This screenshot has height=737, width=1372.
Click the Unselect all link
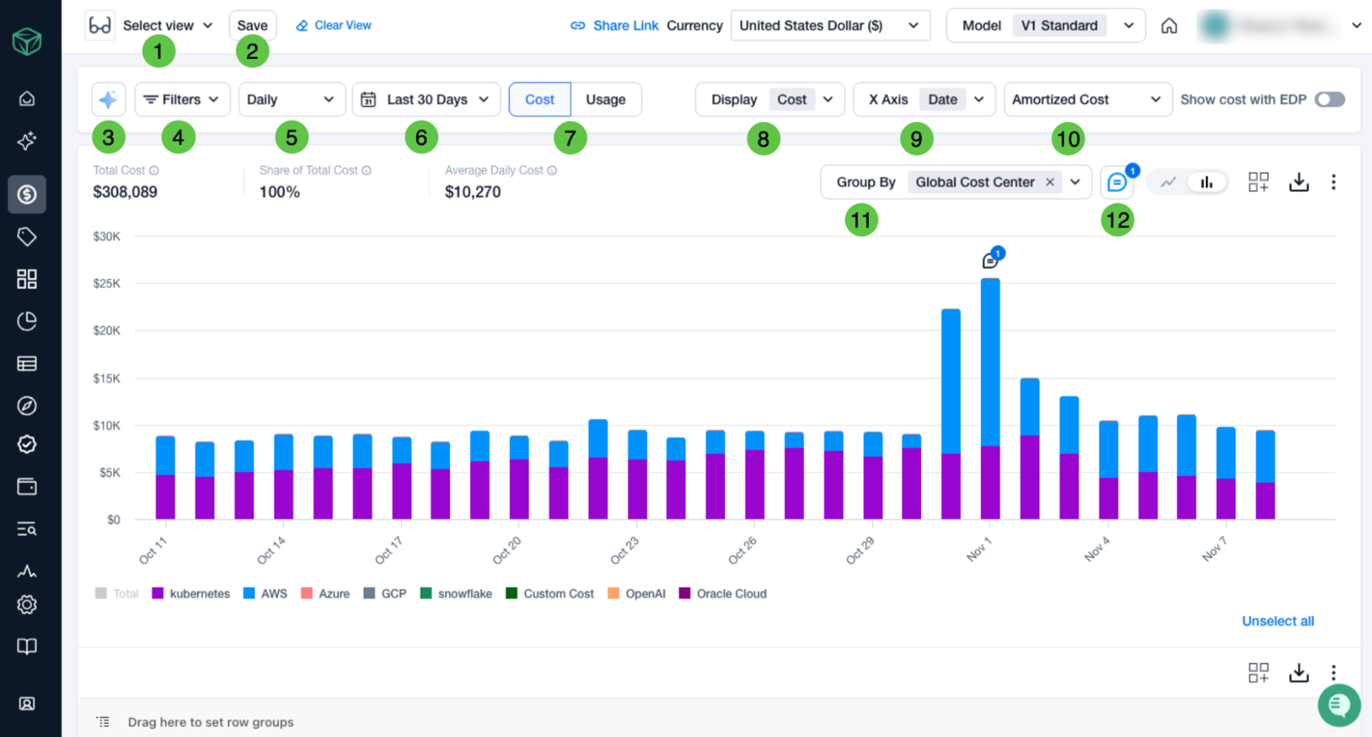click(x=1277, y=621)
